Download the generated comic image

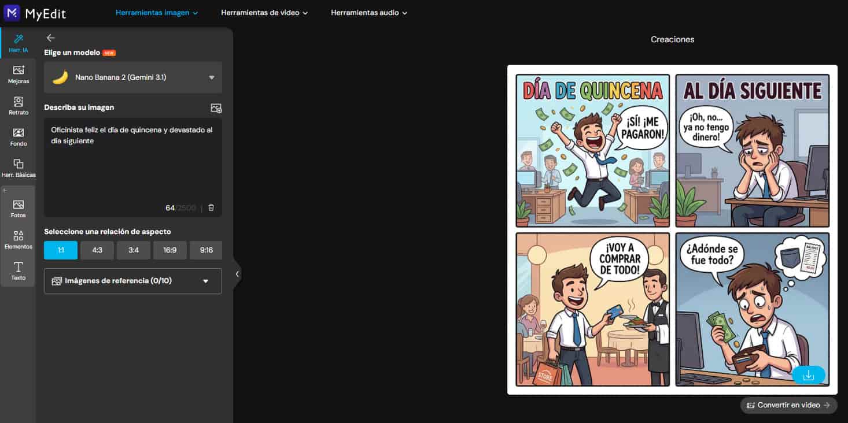tap(808, 374)
